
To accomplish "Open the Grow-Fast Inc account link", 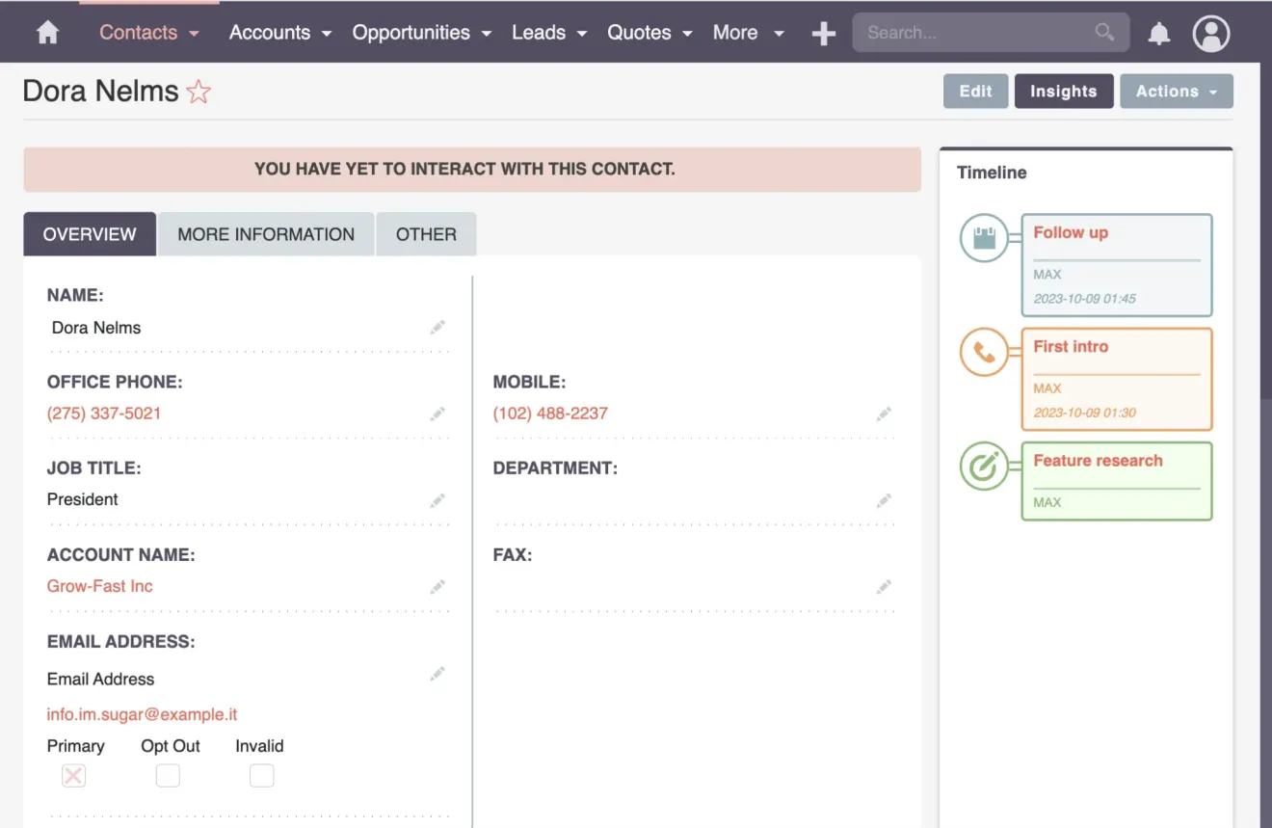I will [100, 585].
